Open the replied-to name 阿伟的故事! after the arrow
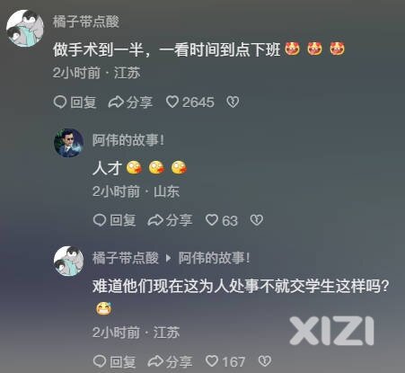Screen dimensions: 405x373 tap(214, 258)
